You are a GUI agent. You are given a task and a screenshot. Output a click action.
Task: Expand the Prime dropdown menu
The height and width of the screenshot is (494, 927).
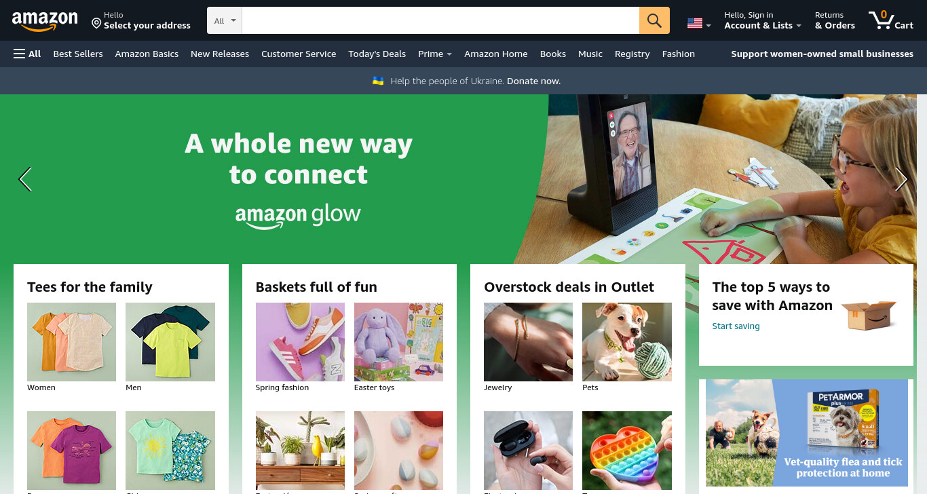tap(435, 54)
